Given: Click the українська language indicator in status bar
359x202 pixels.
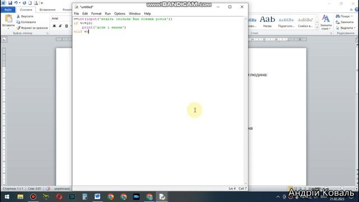Looking at the screenshot, I should tap(62, 189).
